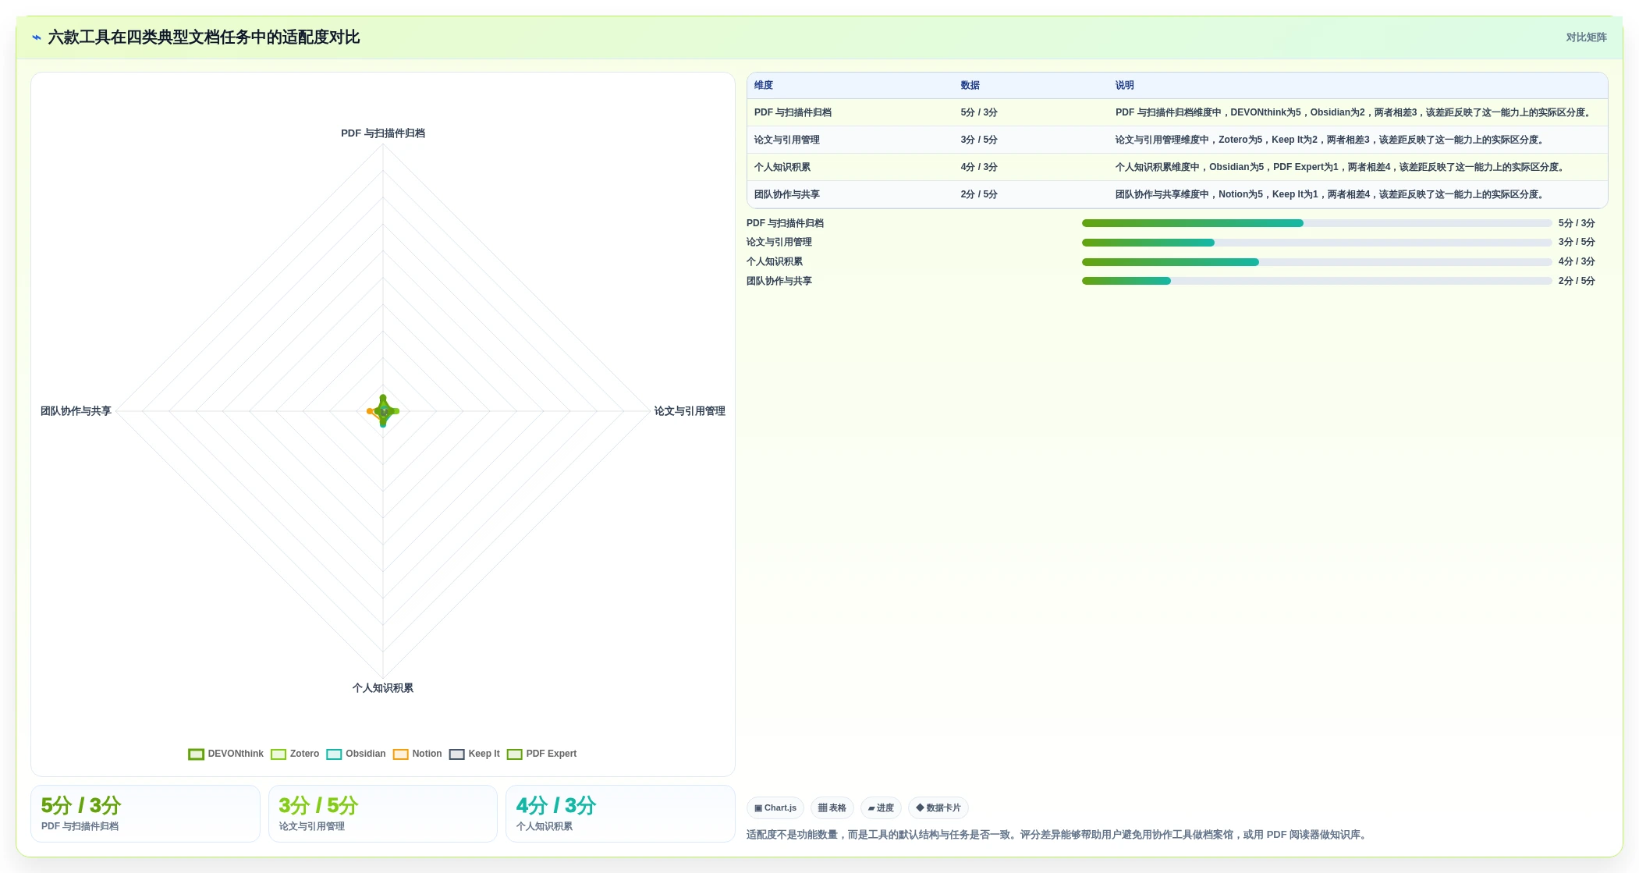This screenshot has width=1639, height=873.
Task: Open the 3分 / 5分 论文与引用管理 card
Action: coord(383,814)
